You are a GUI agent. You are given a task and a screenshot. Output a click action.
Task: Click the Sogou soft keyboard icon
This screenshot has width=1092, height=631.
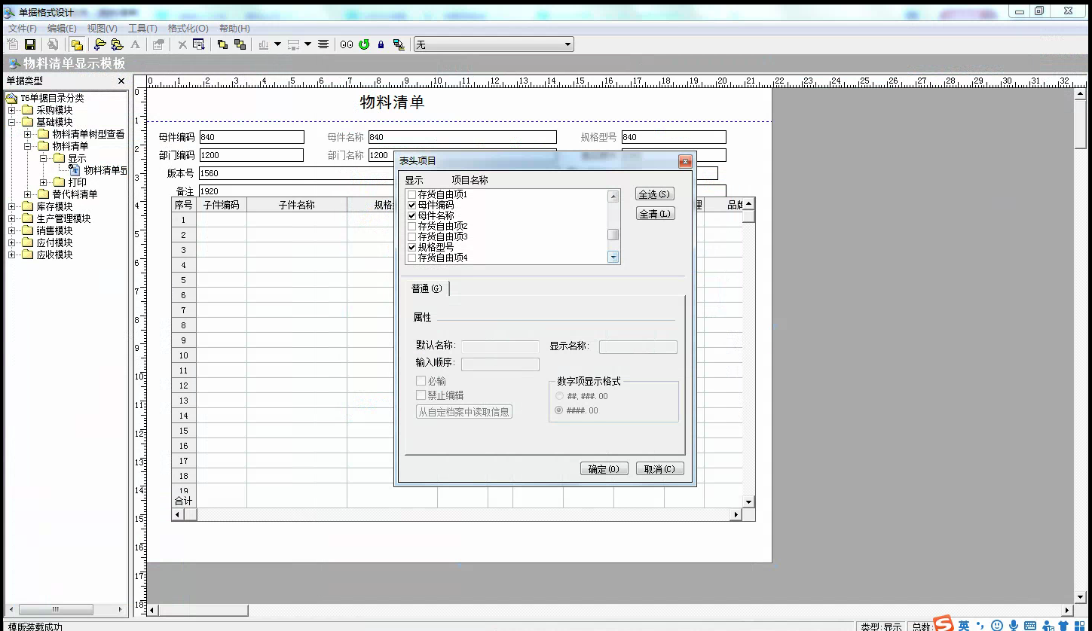[1031, 625]
